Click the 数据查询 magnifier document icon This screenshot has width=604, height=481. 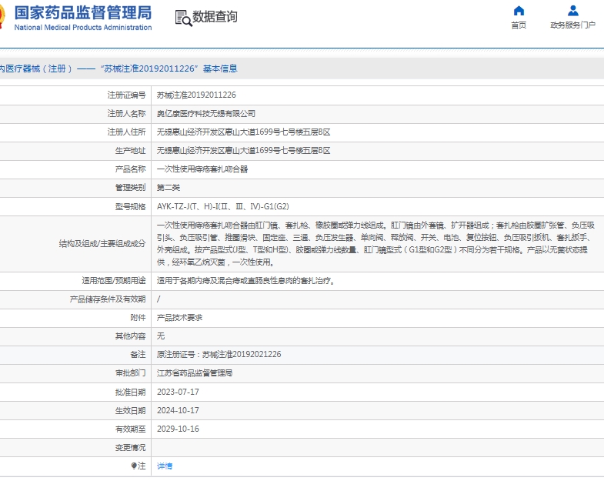(182, 18)
